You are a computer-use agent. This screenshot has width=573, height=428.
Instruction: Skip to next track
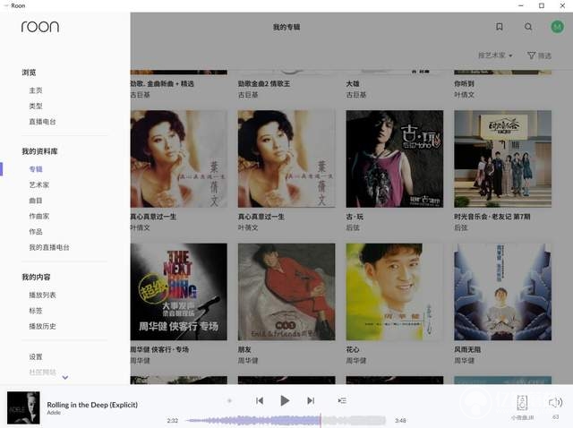click(311, 400)
